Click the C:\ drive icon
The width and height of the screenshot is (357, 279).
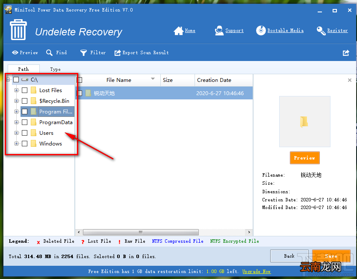[x=25, y=79]
